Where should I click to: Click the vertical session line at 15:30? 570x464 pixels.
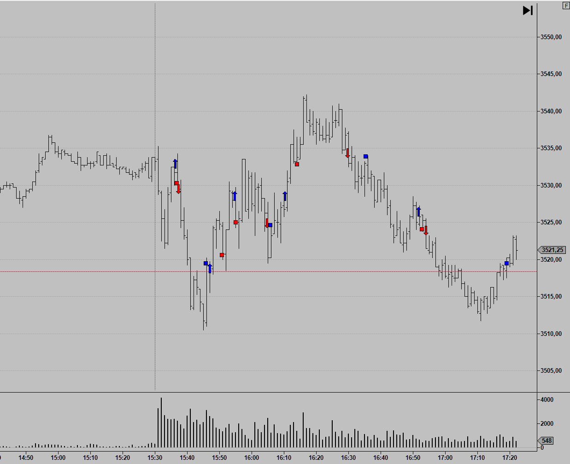(155, 197)
